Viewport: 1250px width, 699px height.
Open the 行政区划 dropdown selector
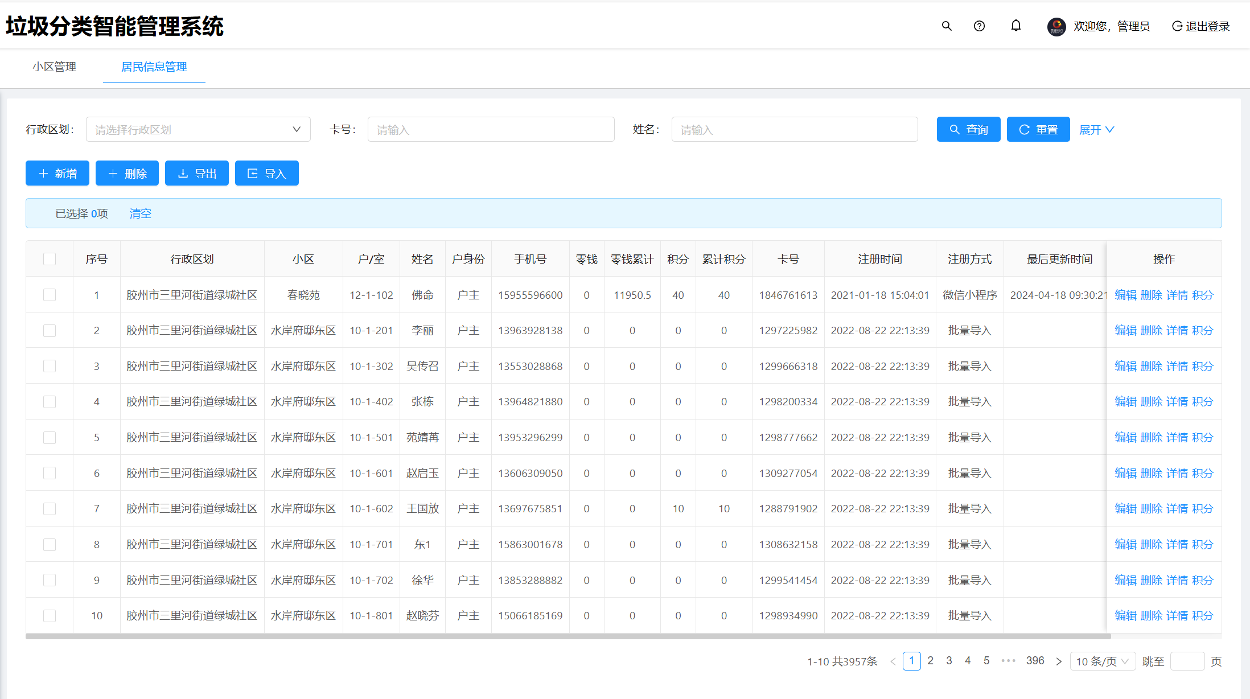coord(198,130)
